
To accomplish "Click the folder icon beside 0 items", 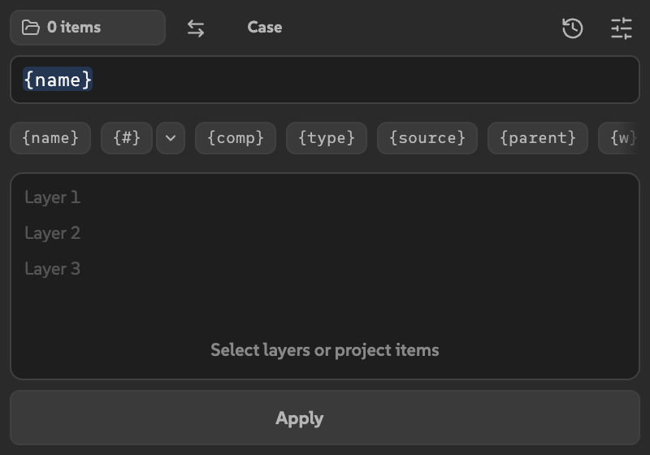I will click(31, 28).
